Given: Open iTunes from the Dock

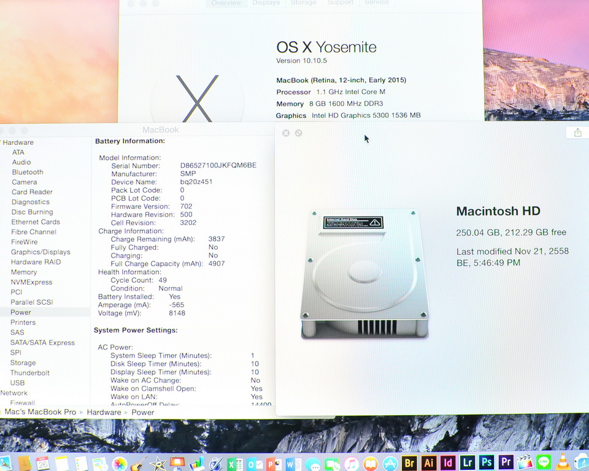Looking at the screenshot, I should pos(352,464).
